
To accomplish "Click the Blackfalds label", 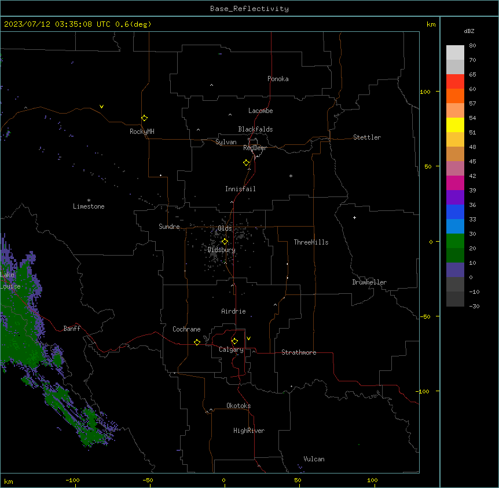I will pos(255,129).
